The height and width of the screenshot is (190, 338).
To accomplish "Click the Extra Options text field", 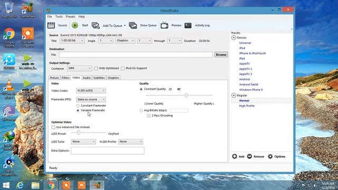I will point(108,150).
